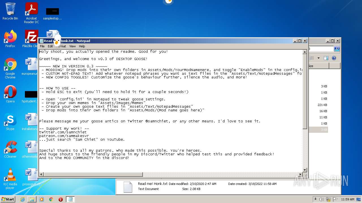
Task: Open Chrome from the taskbar
Action: coord(51,199)
